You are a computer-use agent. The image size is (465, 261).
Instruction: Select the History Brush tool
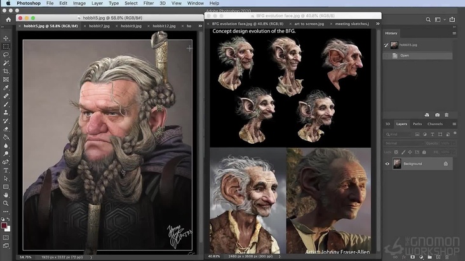click(x=6, y=121)
